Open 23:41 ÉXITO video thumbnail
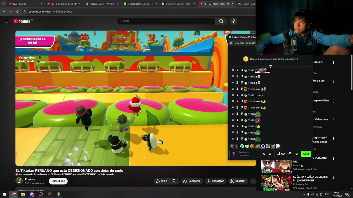 click(x=276, y=183)
